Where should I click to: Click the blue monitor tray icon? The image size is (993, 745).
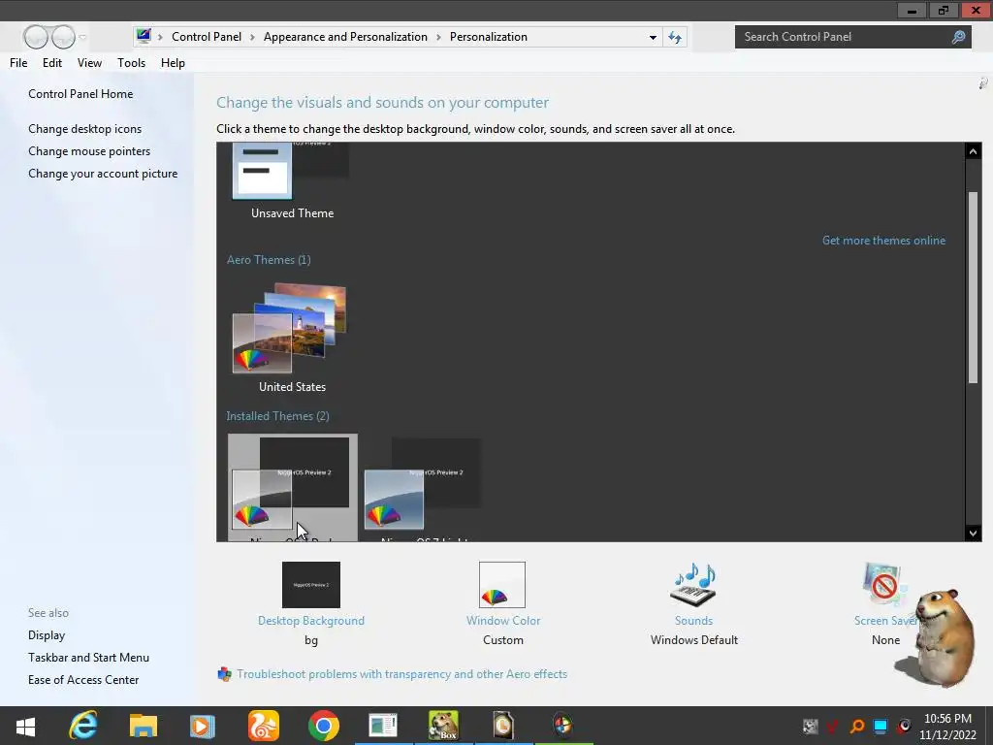pos(881,727)
